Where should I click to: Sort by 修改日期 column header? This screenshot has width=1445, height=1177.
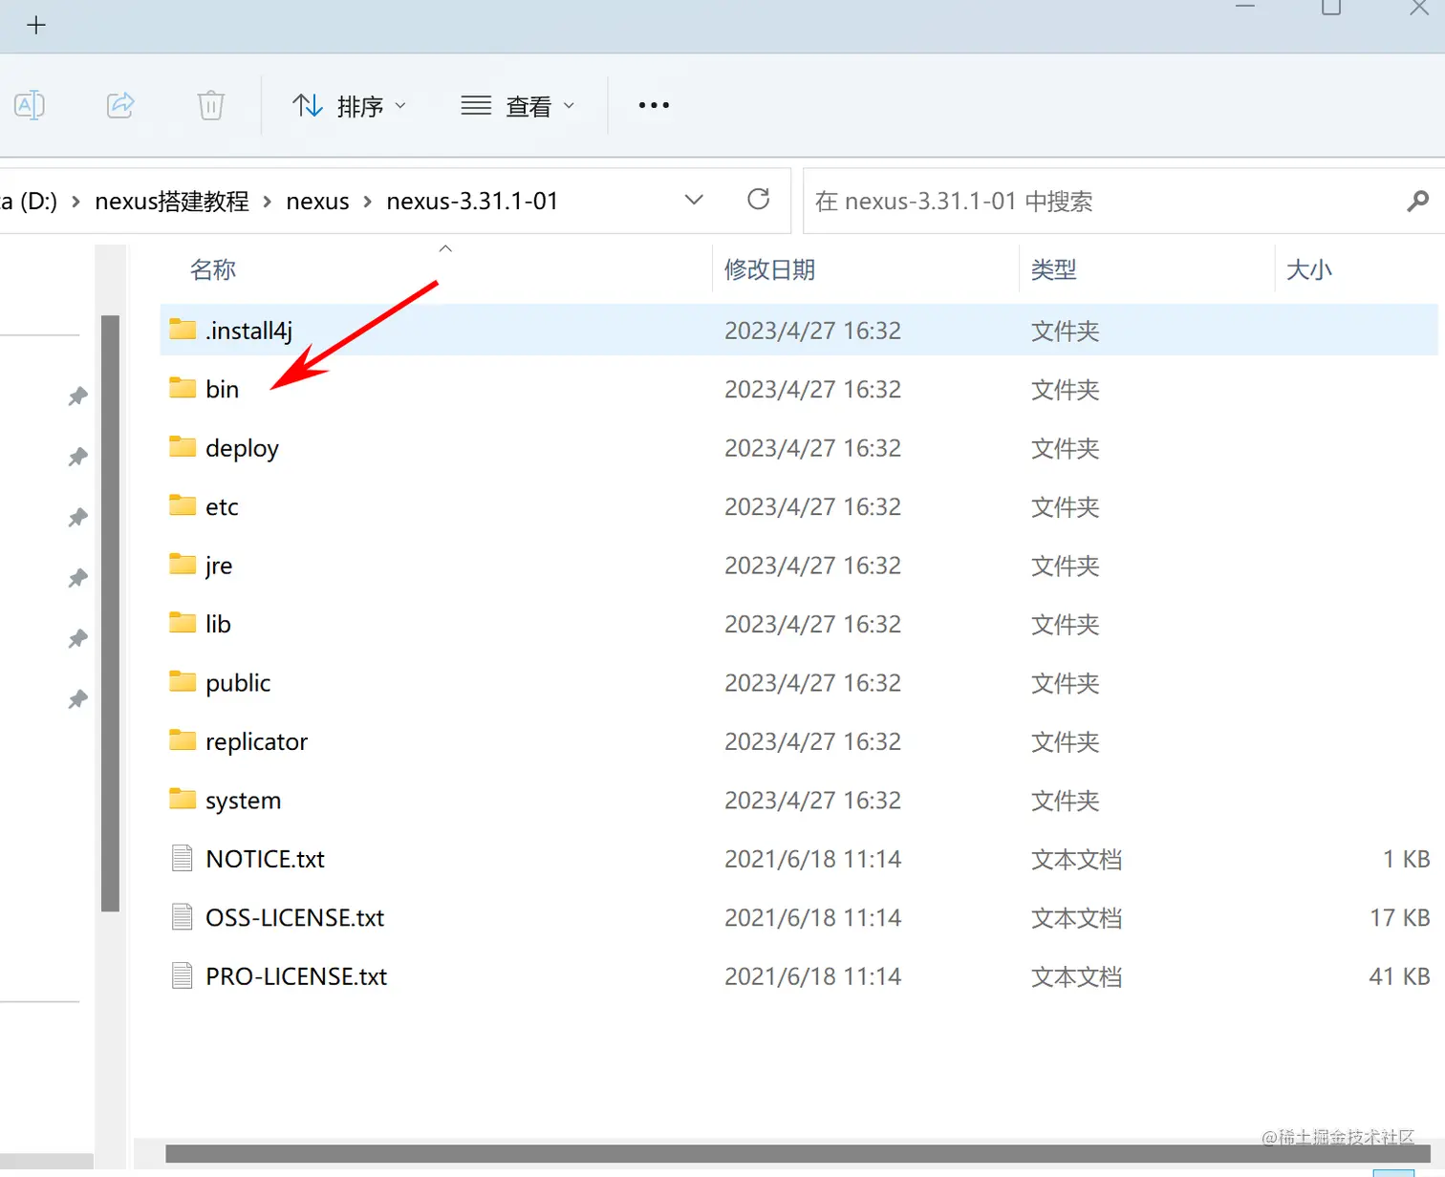(769, 269)
